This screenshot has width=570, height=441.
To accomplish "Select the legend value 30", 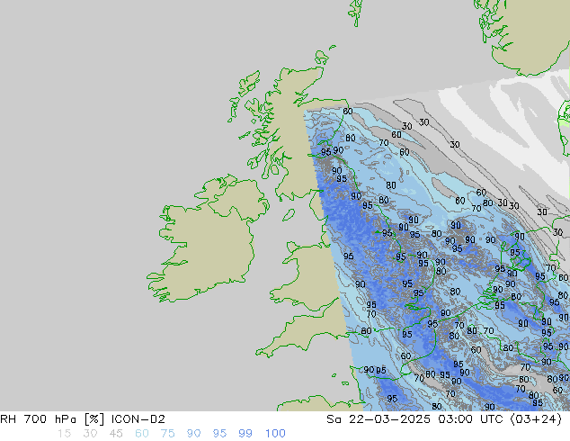I will (x=90, y=434).
